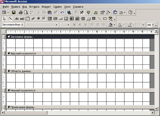Click the Save diskette icon

pyautogui.click(x=14, y=13)
